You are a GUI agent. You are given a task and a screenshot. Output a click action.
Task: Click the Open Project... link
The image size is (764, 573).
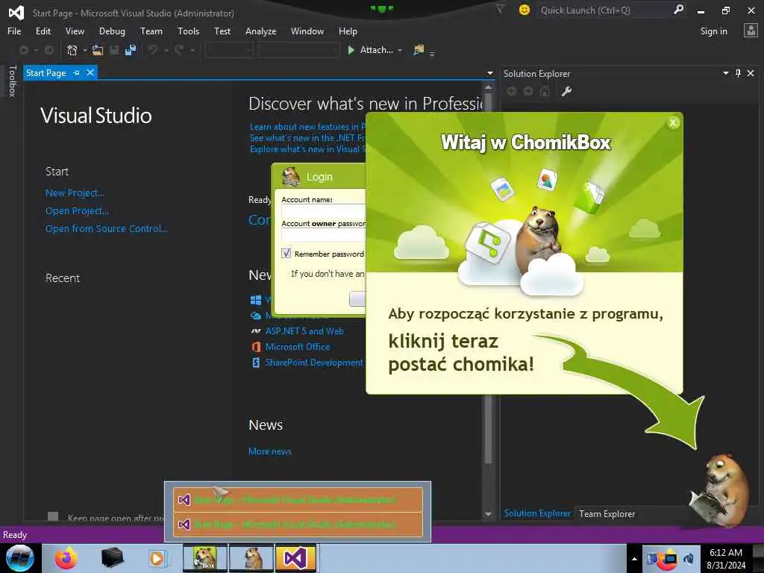point(77,211)
